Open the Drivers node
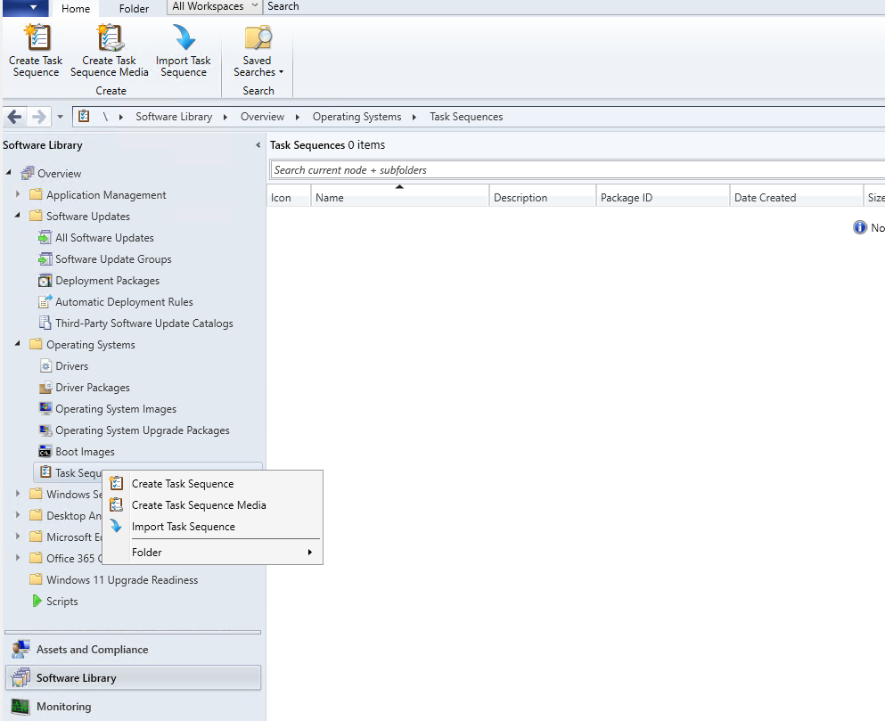 (71, 366)
